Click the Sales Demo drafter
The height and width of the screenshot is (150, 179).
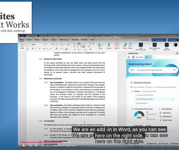[165, 113]
